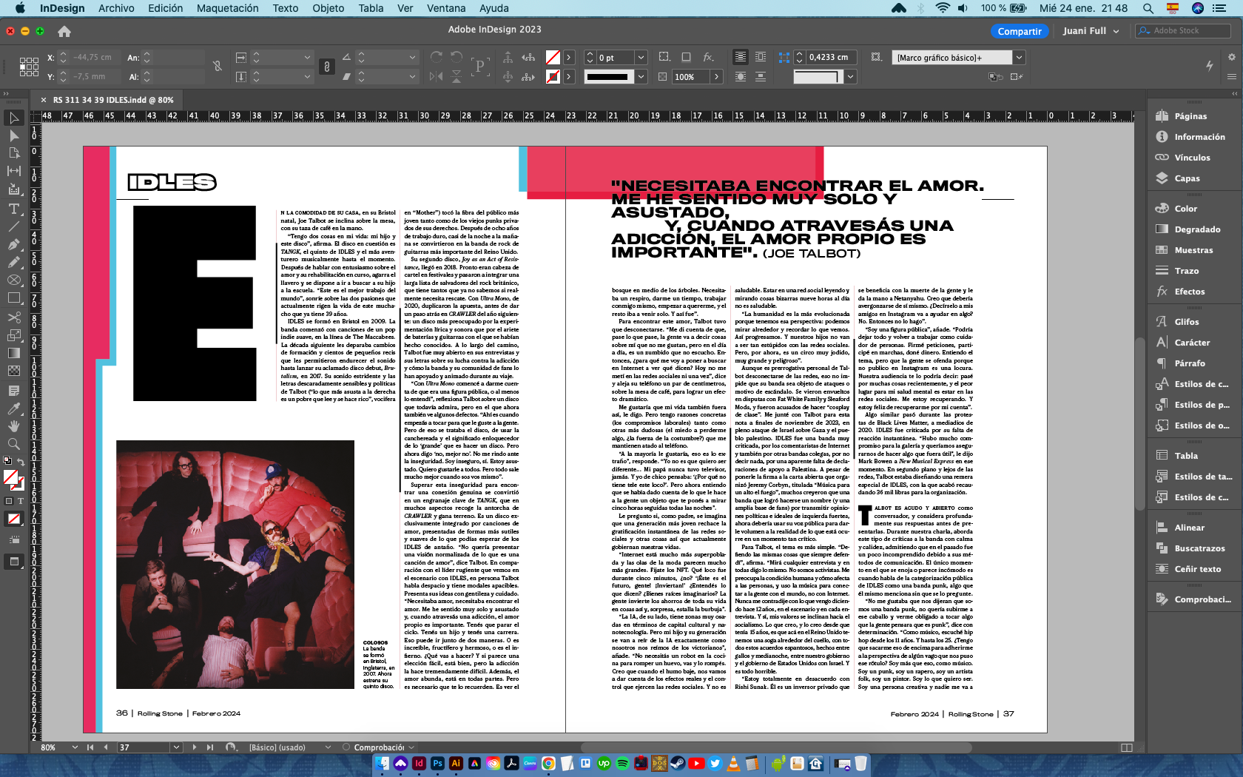Open the Páginas panel
This screenshot has width=1243, height=777.
pos(1190,116)
